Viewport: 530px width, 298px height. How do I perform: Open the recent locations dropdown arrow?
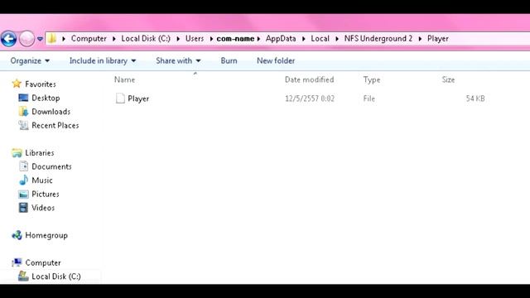tap(40, 39)
